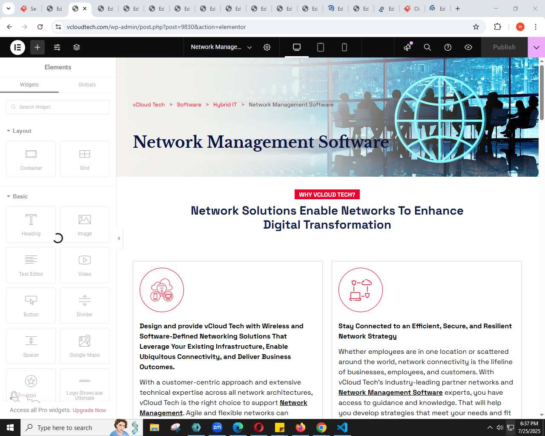
Task: Select the Spacer widget
Action: pyautogui.click(x=31, y=346)
